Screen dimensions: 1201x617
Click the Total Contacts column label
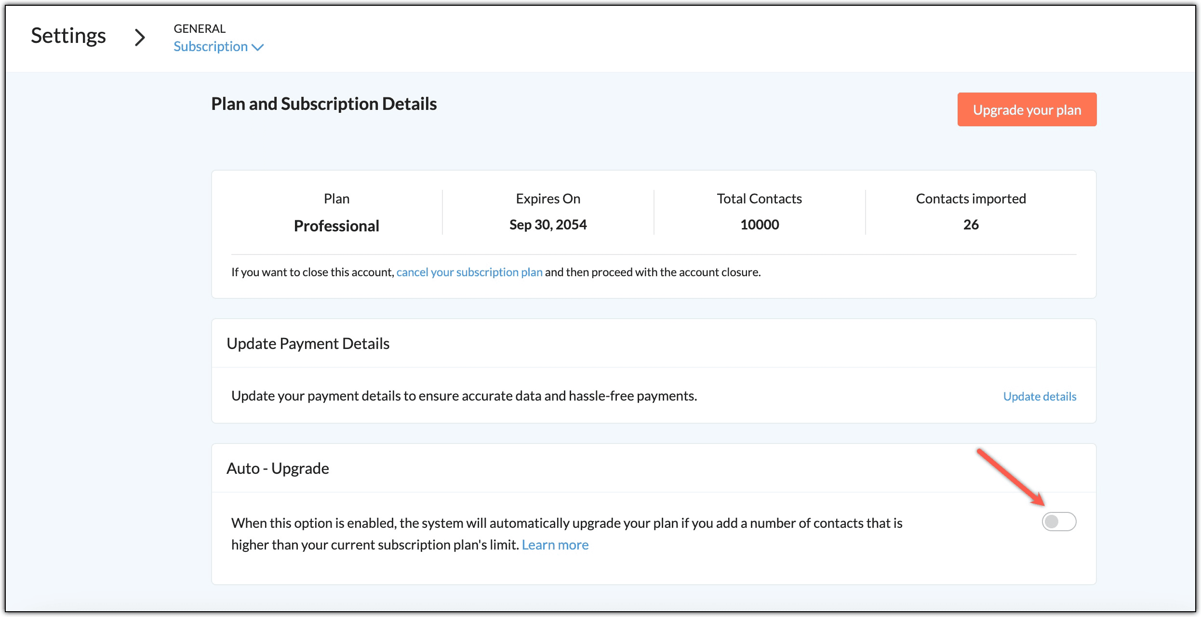coord(759,199)
